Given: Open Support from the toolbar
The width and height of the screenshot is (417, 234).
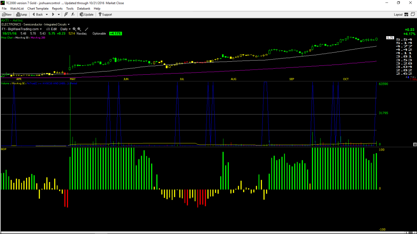Looking at the screenshot, I should [x=105, y=15].
